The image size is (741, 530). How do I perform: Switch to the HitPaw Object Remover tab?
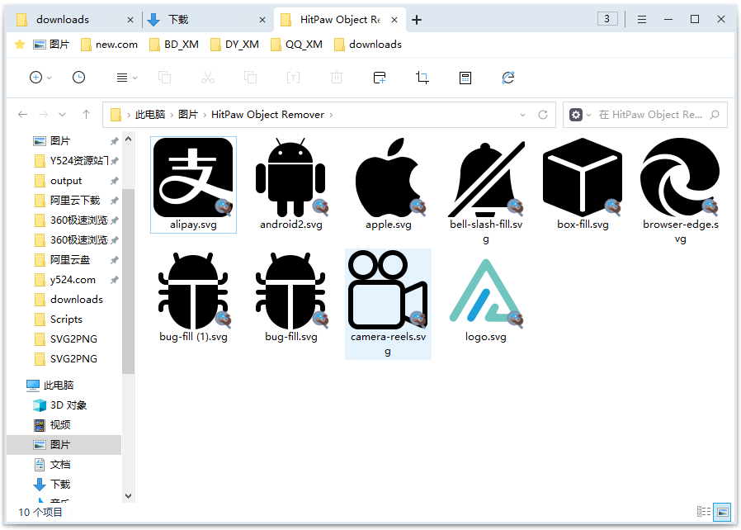click(x=340, y=20)
